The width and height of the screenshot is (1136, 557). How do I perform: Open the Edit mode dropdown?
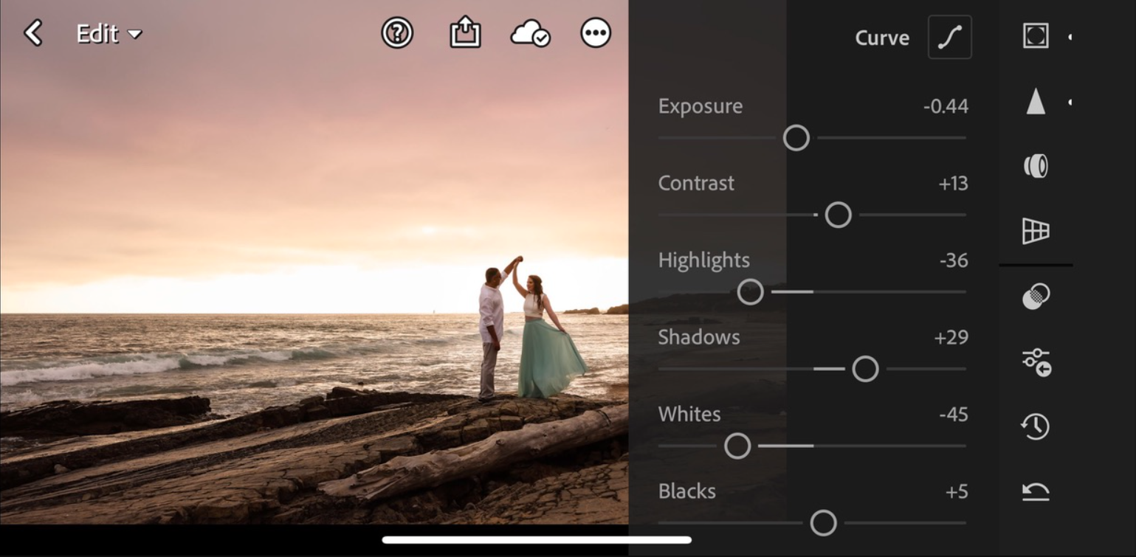point(109,34)
